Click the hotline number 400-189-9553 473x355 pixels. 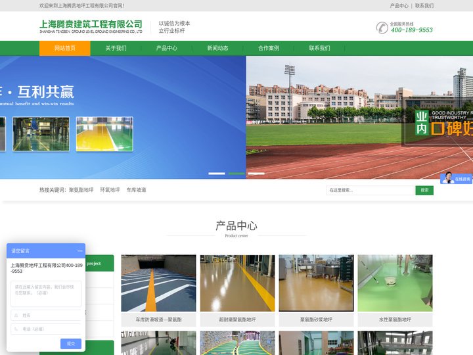[x=412, y=30]
